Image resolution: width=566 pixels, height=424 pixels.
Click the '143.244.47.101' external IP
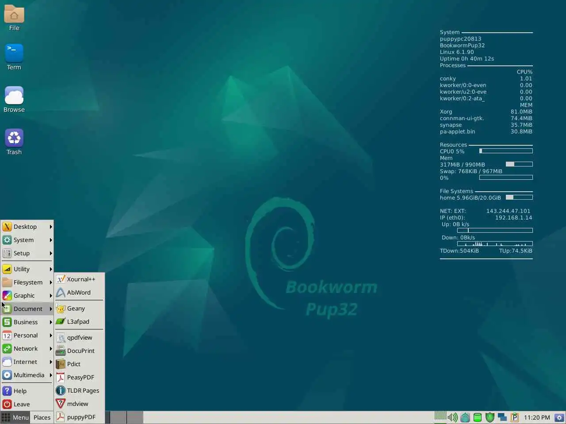tap(508, 211)
